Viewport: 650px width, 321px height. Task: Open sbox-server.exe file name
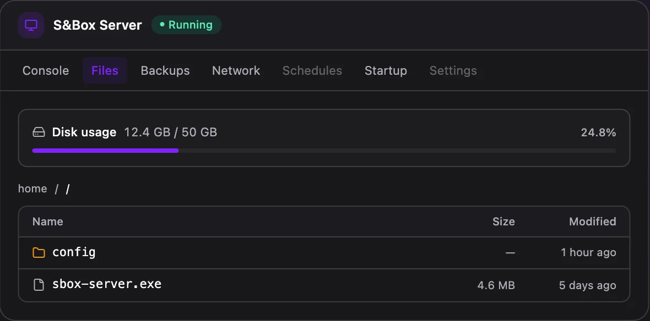107,285
